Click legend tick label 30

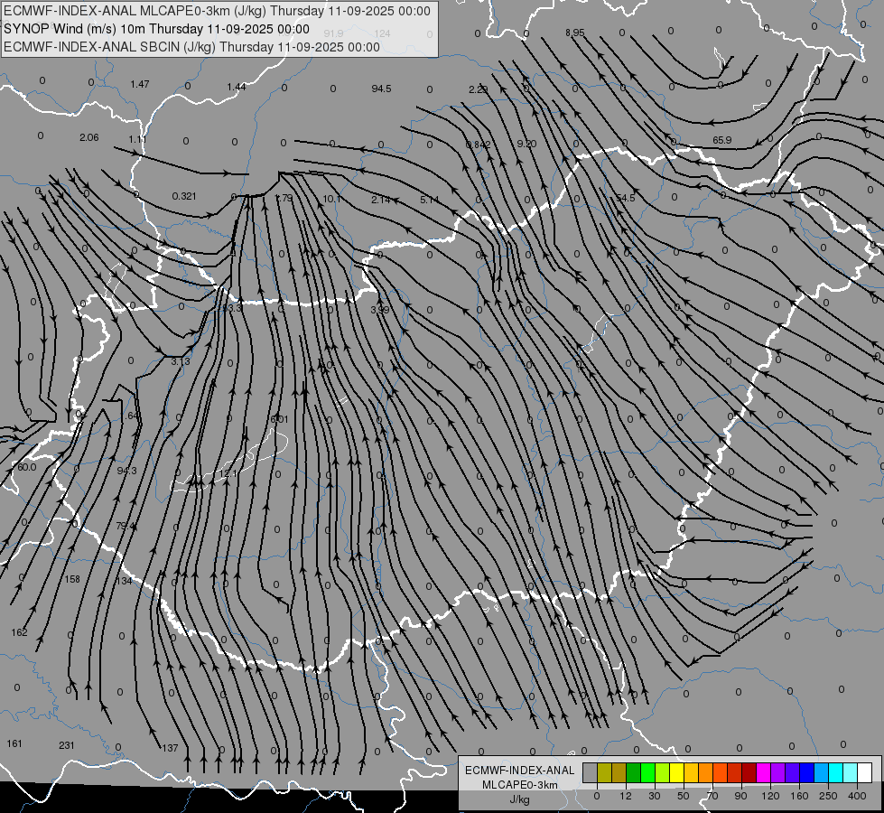coord(655,796)
